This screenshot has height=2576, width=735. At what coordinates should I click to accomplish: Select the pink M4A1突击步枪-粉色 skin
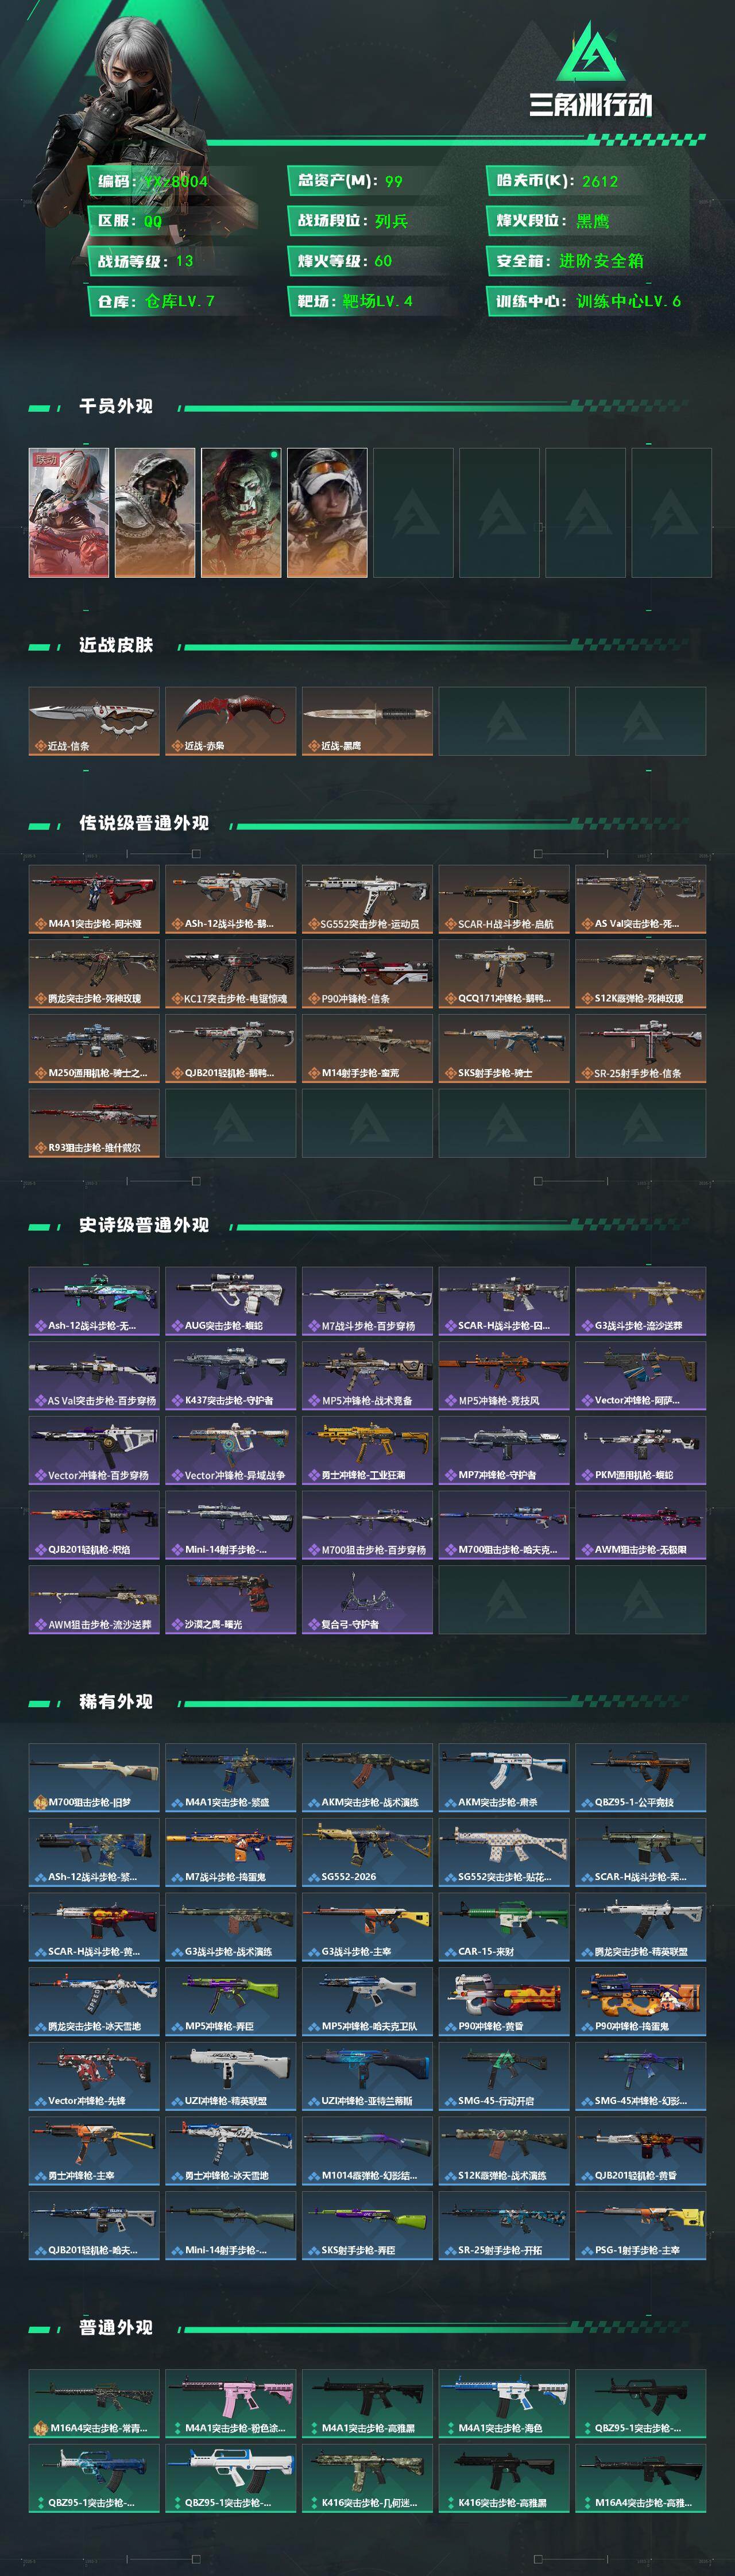pyautogui.click(x=230, y=2403)
